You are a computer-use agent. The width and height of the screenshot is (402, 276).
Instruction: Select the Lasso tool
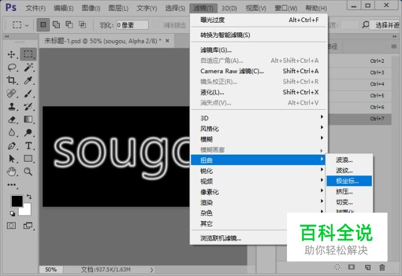[12, 67]
